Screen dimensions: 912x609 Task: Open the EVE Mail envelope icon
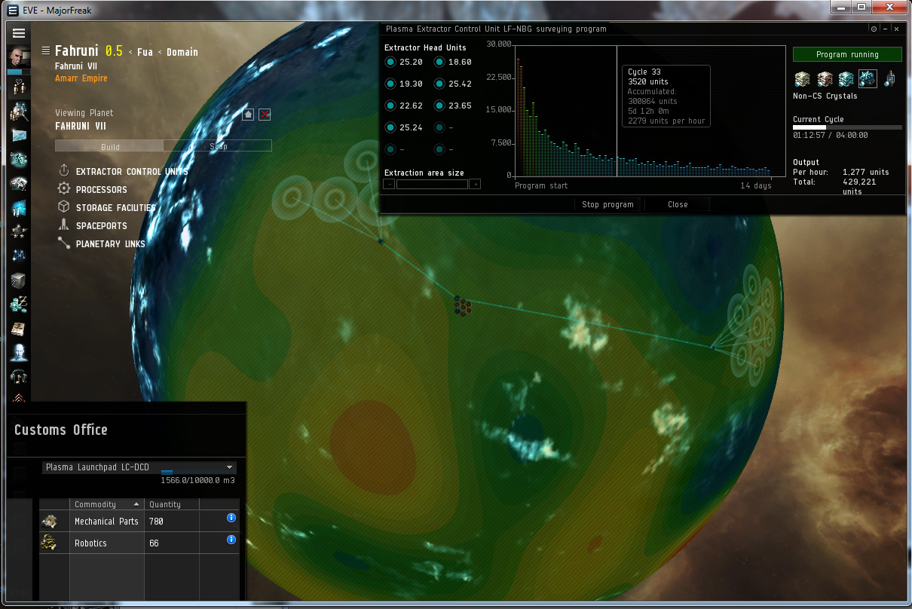tap(19, 136)
